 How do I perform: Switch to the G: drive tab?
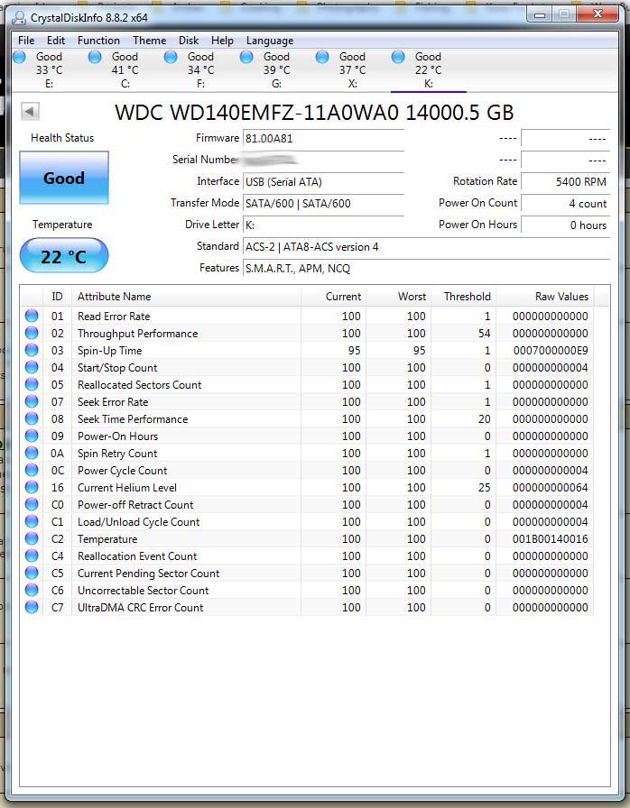point(276,70)
